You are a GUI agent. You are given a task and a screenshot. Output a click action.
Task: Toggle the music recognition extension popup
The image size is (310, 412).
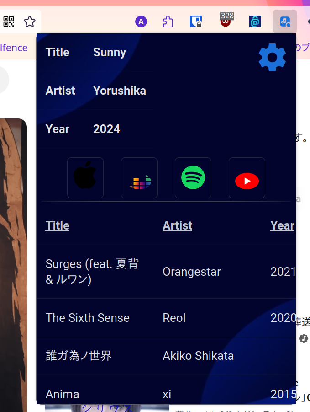point(285,21)
